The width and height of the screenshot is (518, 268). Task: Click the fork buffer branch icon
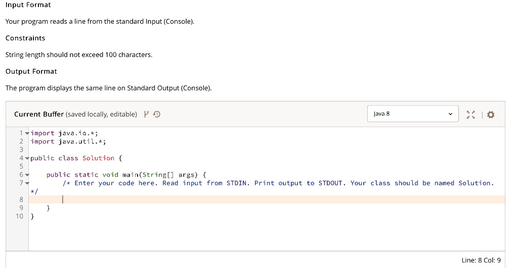tap(146, 114)
